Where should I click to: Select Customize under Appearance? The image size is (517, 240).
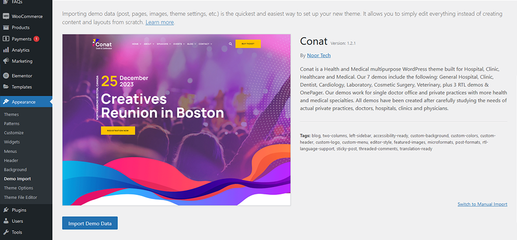pos(14,133)
